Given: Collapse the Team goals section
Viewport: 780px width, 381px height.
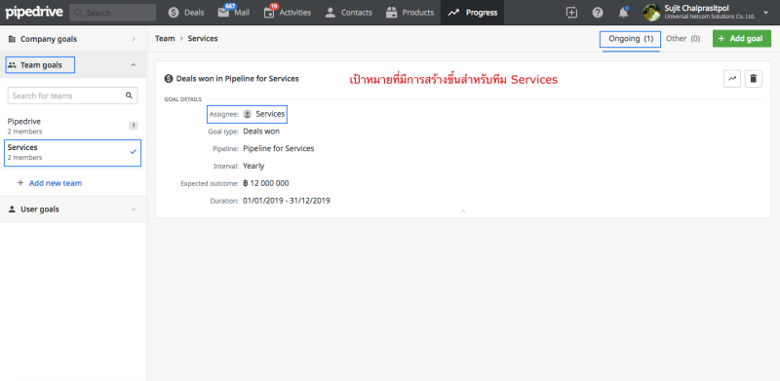Looking at the screenshot, I should [73, 64].
